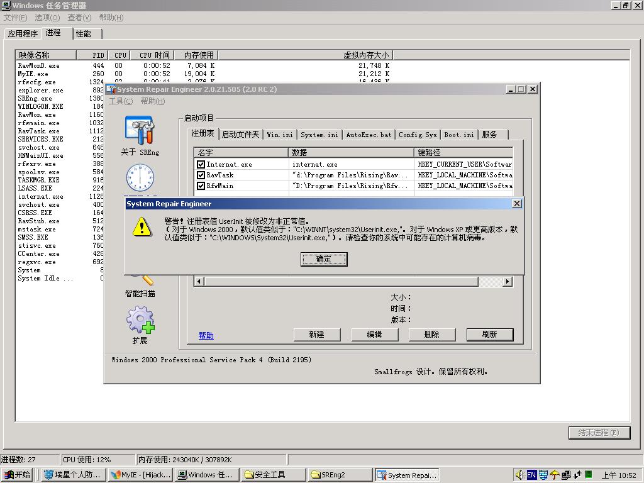This screenshot has width=644, height=483.
Task: Click the 删除 button
Action: (x=431, y=335)
